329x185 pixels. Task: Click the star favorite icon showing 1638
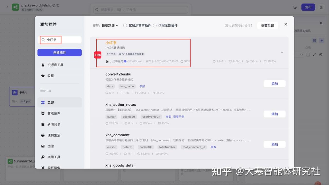(x=182, y=61)
